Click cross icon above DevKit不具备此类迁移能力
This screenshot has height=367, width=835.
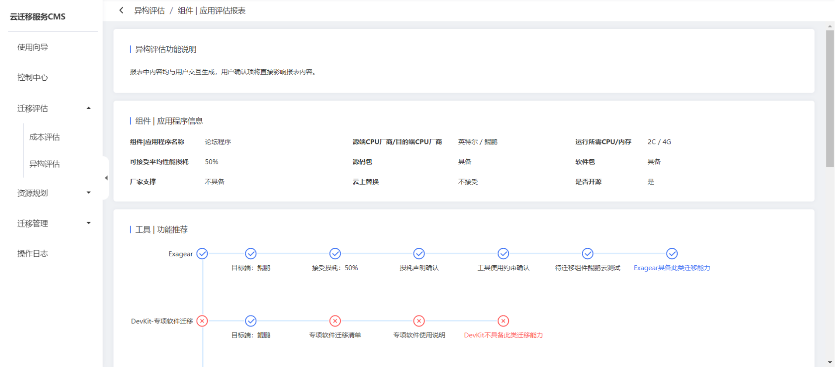click(x=503, y=321)
